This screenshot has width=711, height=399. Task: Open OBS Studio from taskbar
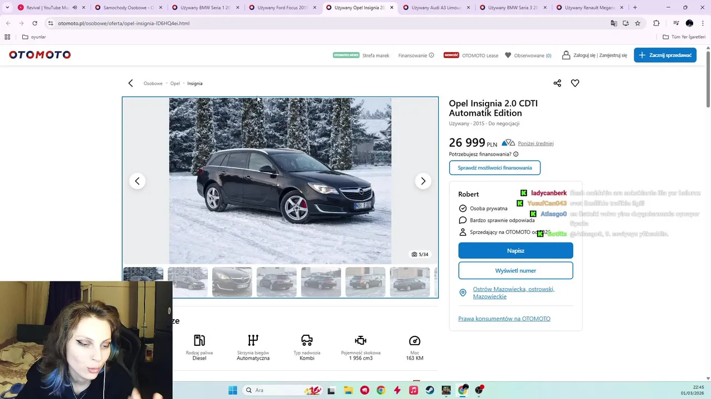coord(479,390)
